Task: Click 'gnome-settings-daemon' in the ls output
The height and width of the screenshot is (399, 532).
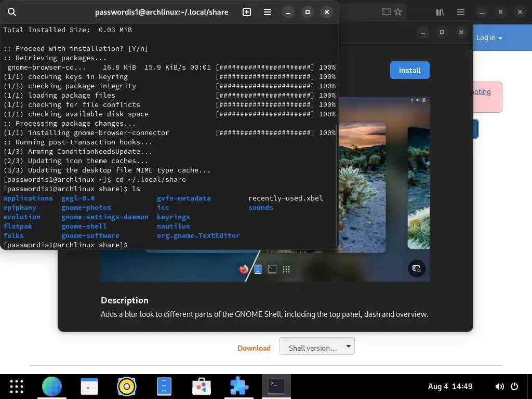Action: 105,217
